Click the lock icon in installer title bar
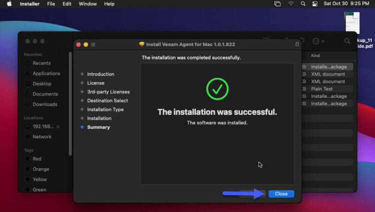Viewport: 375px width, 212px height. 297,44
